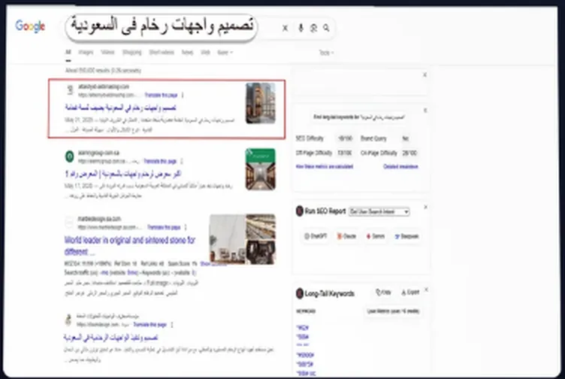
Task: Open the fourth result's Arabic title link
Action: pos(110,338)
